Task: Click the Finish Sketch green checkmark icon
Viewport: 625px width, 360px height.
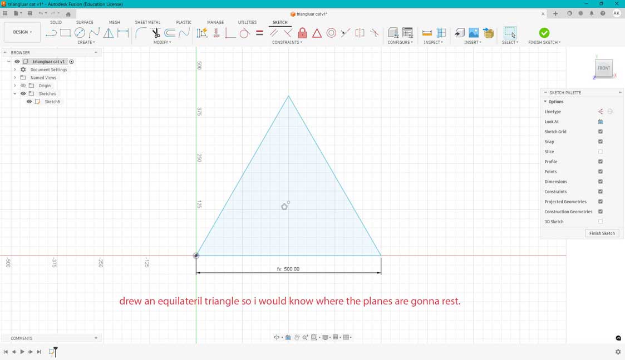Action: pyautogui.click(x=544, y=33)
